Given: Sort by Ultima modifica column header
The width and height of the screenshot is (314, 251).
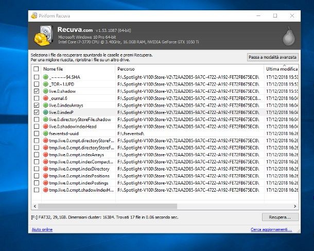Looking at the screenshot, I should [282, 69].
